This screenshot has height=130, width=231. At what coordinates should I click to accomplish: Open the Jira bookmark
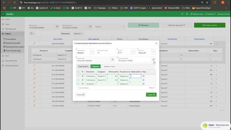point(30,8)
